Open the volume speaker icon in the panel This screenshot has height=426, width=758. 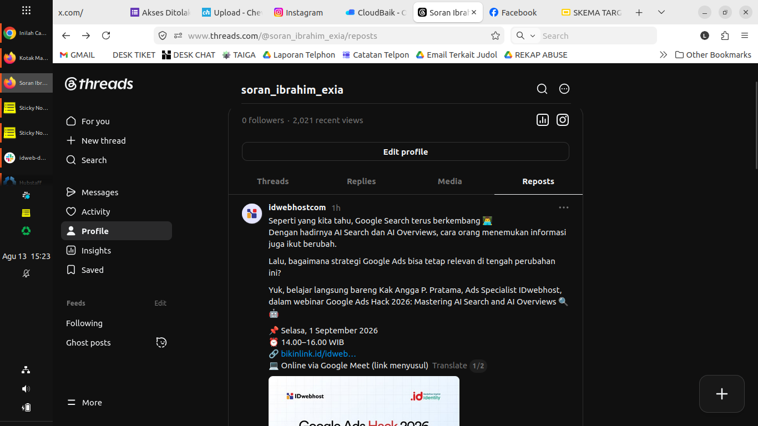click(x=26, y=389)
